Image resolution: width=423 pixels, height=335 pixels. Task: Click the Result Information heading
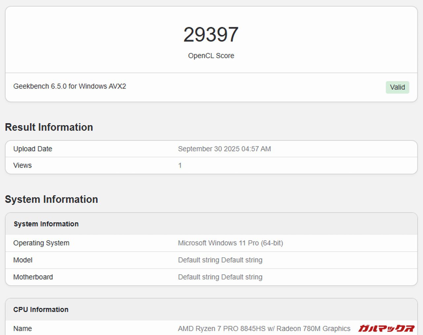pos(49,127)
